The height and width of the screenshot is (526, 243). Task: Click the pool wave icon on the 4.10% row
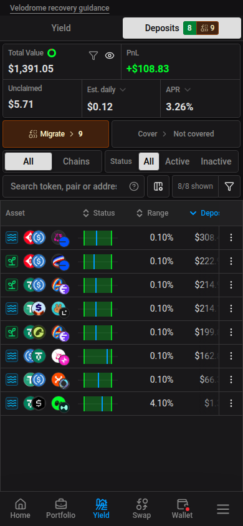[12, 403]
